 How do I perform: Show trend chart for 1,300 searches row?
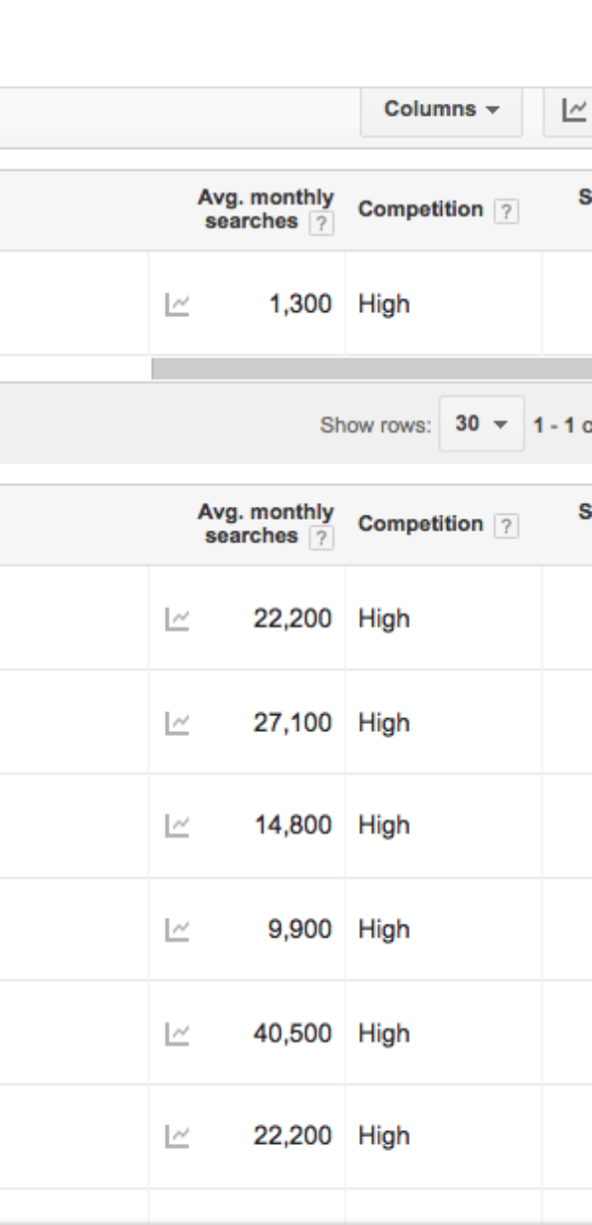coord(177,304)
